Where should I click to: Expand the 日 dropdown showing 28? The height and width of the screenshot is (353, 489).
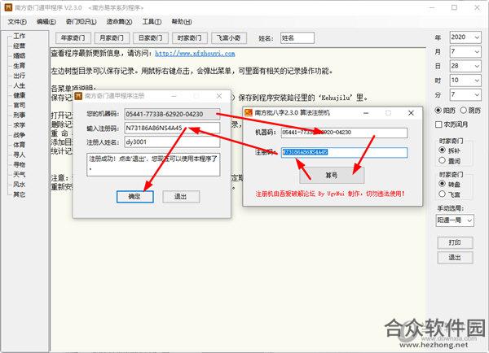465,66
